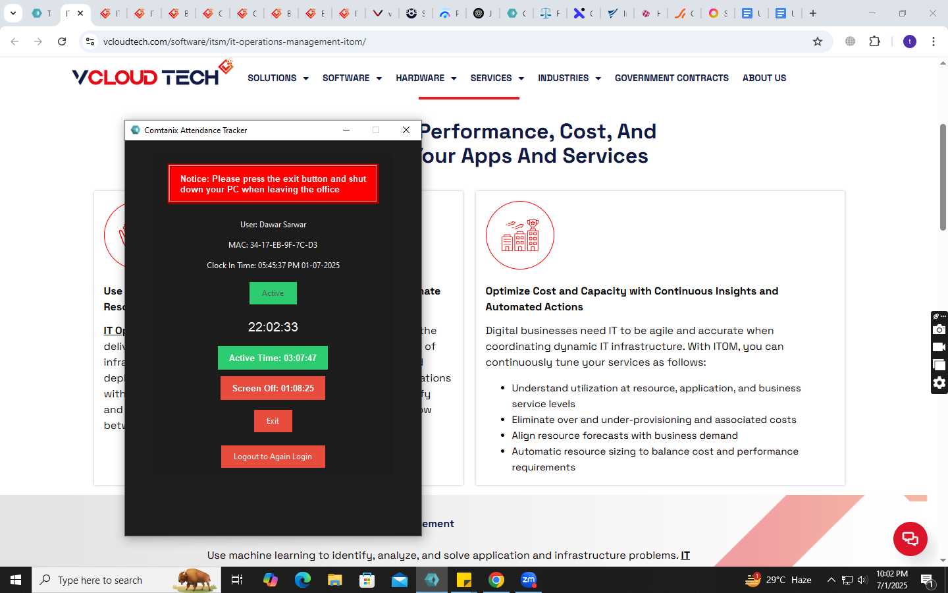Open Google Chrome taskbar icon

496,580
